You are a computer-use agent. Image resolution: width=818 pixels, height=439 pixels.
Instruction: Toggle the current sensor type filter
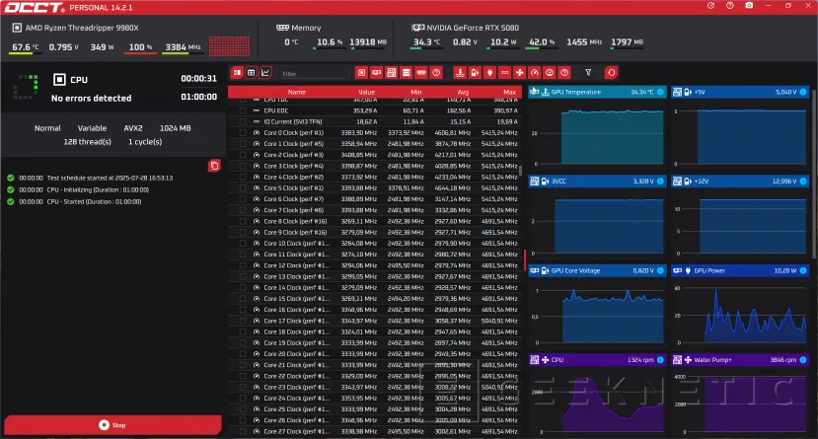pos(504,73)
